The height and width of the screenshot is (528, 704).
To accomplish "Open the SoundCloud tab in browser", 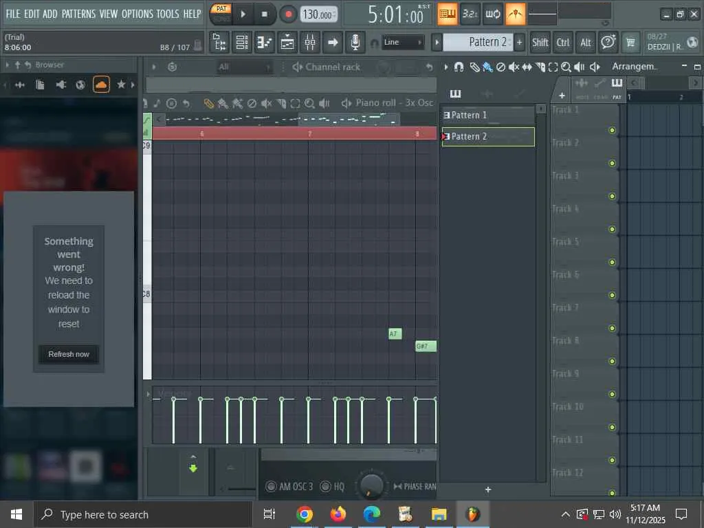I will click(102, 85).
